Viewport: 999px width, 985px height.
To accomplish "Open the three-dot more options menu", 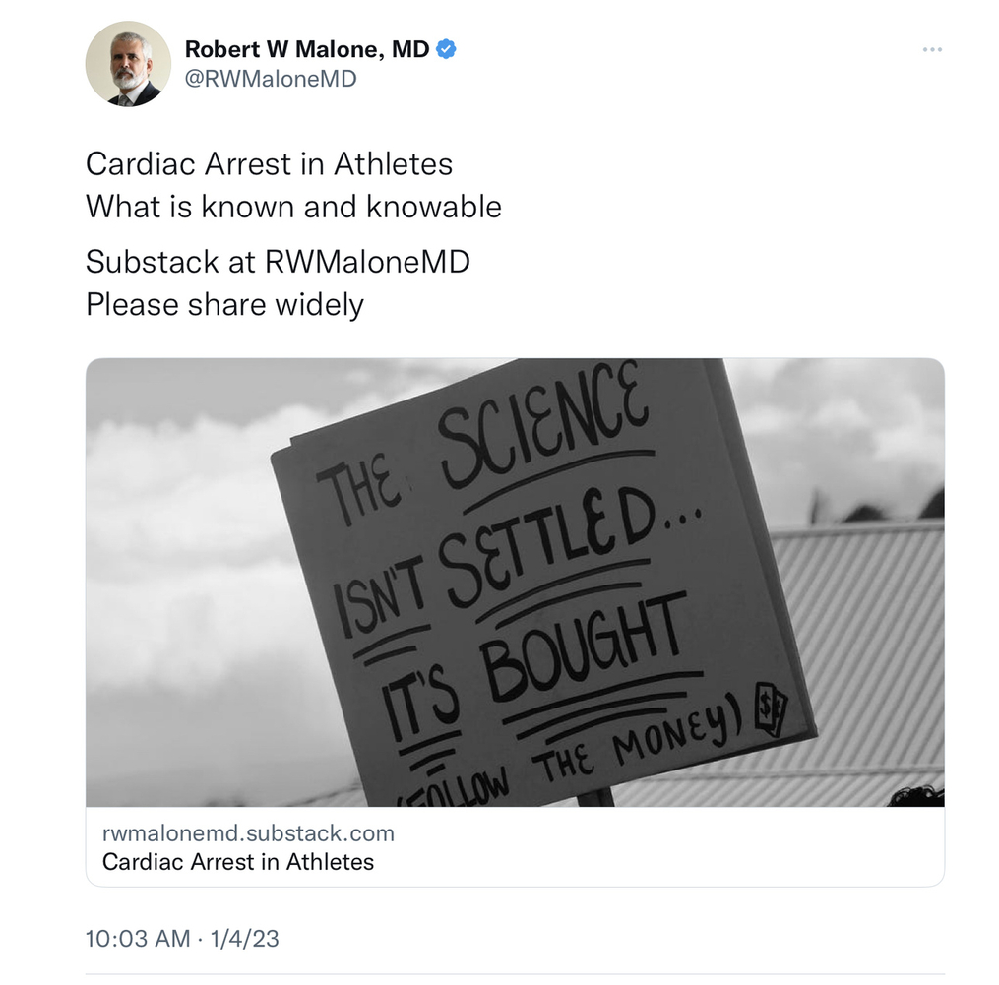I will pos(932,50).
